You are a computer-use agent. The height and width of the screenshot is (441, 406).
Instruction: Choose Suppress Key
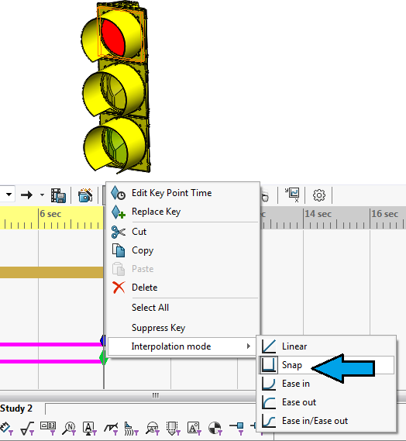tap(183, 328)
